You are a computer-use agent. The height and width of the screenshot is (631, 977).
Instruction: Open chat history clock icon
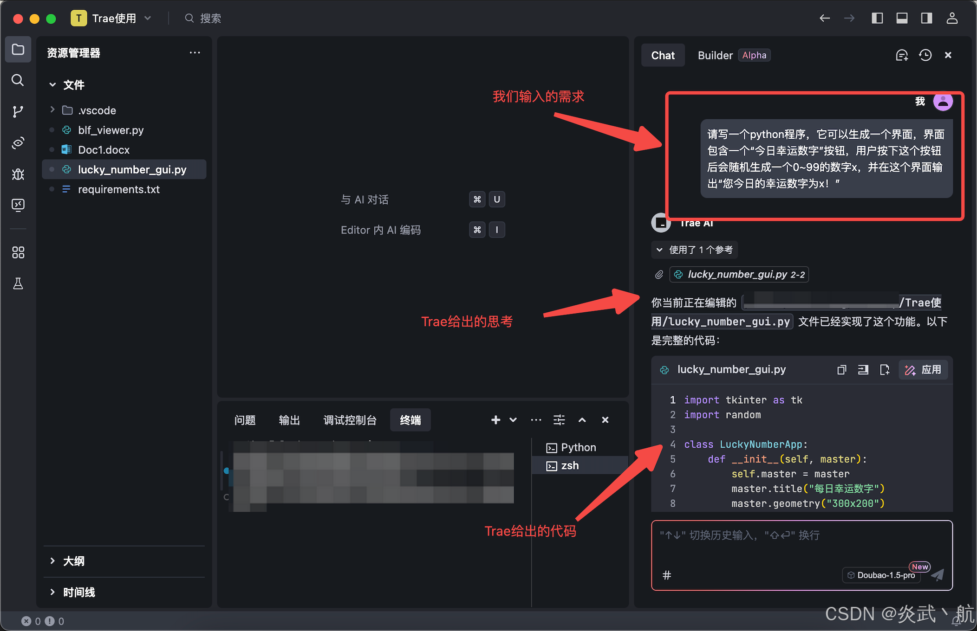click(925, 55)
